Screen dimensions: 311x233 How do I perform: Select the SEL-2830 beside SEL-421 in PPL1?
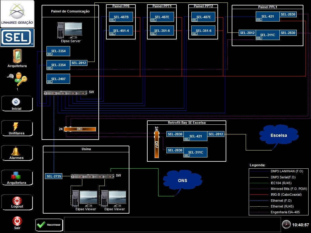pos(288,14)
